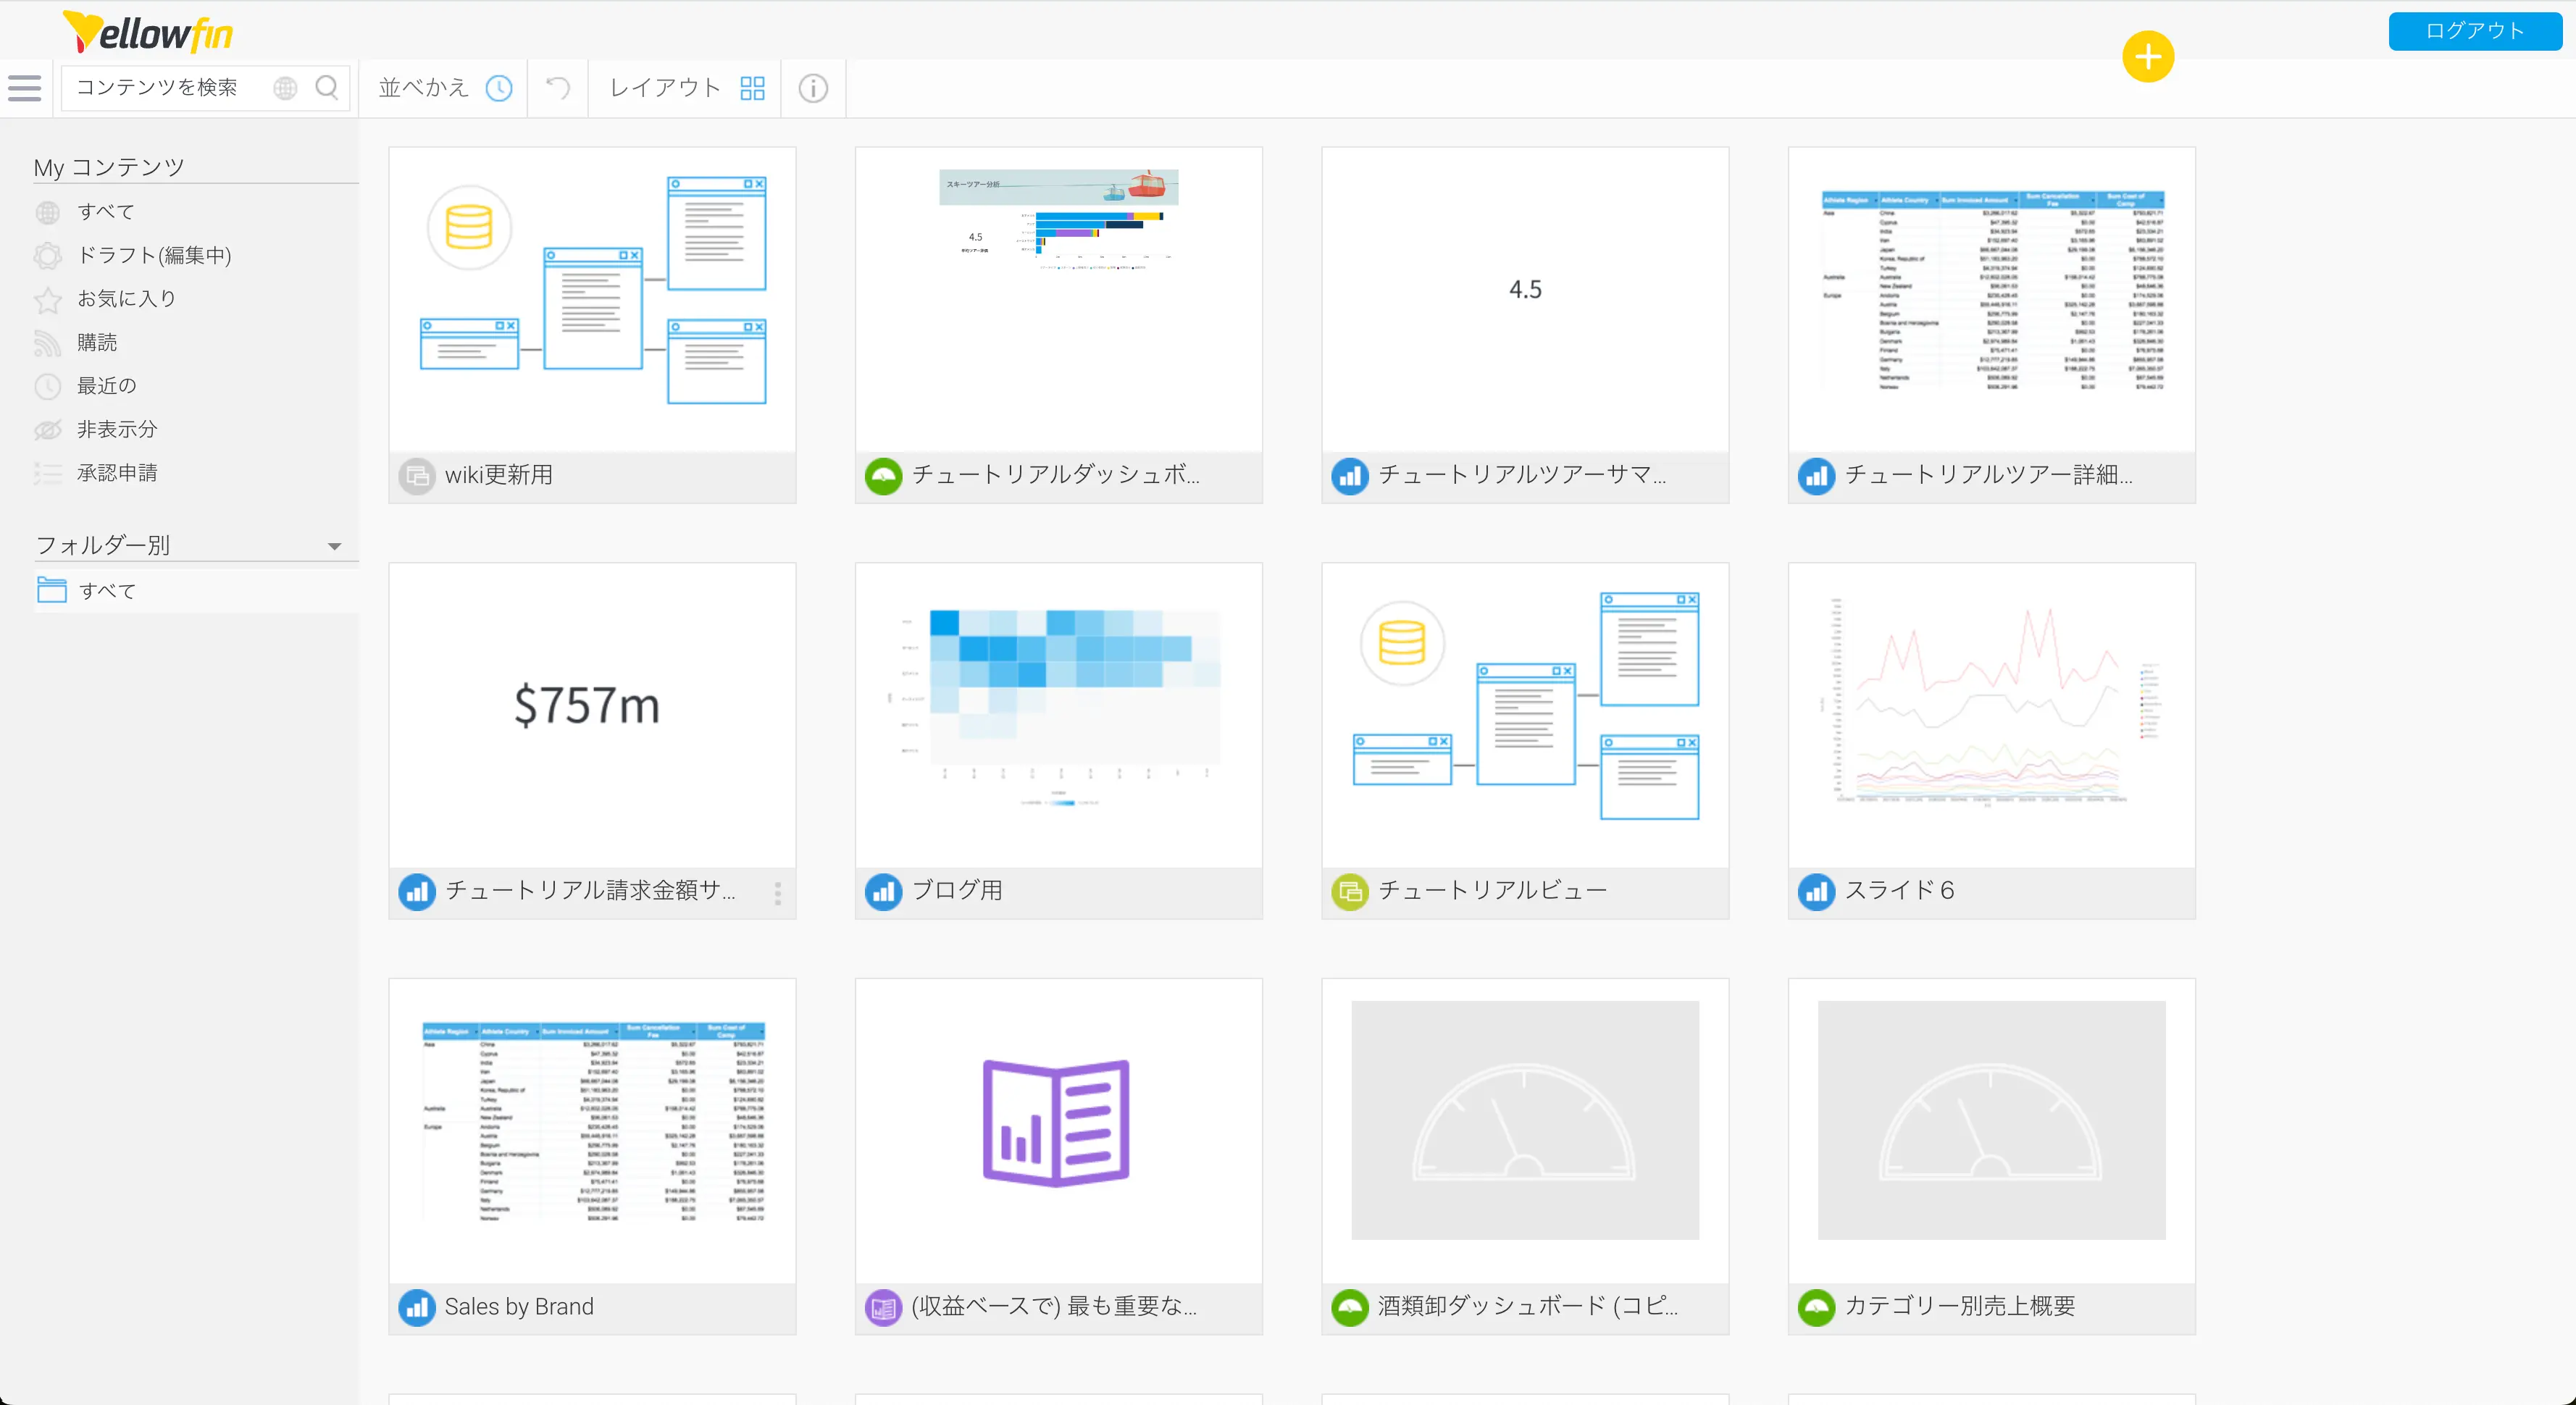Click the yellow plus create button
This screenshot has height=1405, width=2576.
coord(2147,57)
